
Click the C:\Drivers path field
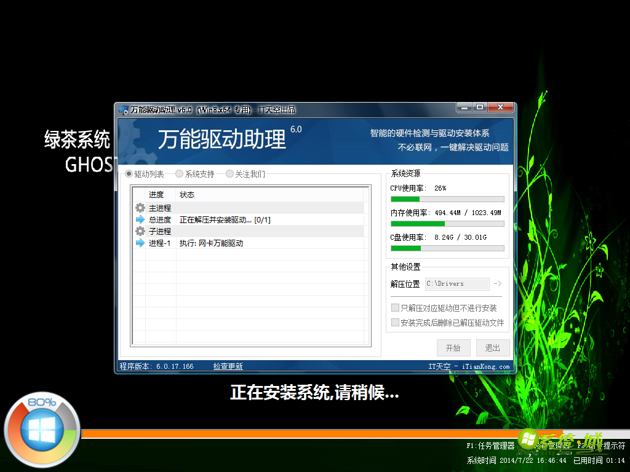pos(457,284)
